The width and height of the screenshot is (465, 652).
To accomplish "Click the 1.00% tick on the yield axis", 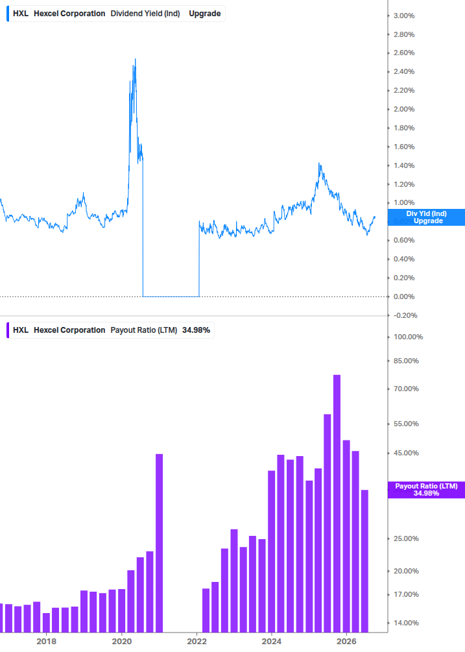I will (x=404, y=202).
